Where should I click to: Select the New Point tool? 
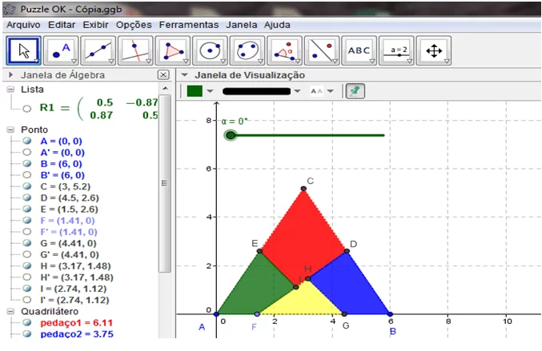coord(61,50)
